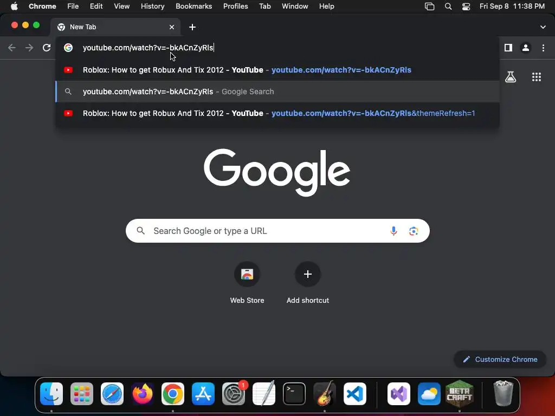Click the Add shortcut plus button

click(308, 274)
